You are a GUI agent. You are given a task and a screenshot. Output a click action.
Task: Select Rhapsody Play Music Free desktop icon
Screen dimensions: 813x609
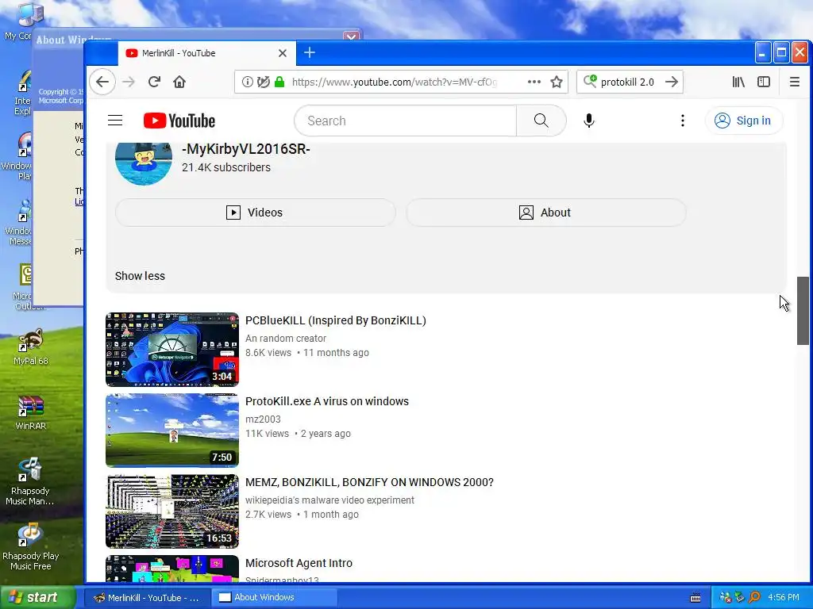[30, 547]
